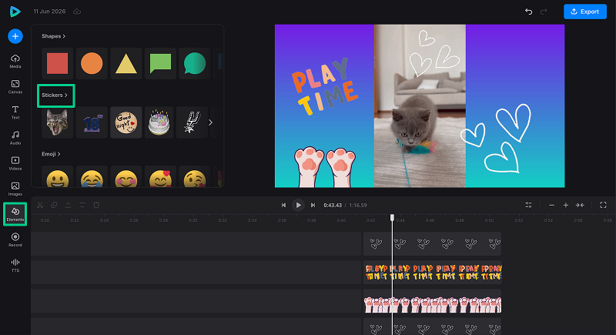Image resolution: width=616 pixels, height=335 pixels.
Task: Zoom in the timeline
Action: (x=566, y=205)
